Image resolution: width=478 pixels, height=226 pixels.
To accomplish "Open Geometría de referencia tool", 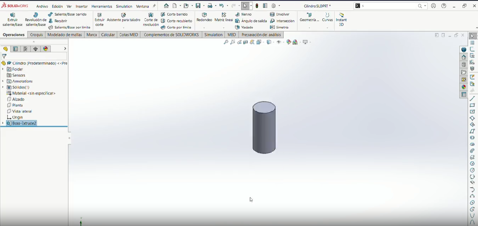I will click(x=309, y=17).
